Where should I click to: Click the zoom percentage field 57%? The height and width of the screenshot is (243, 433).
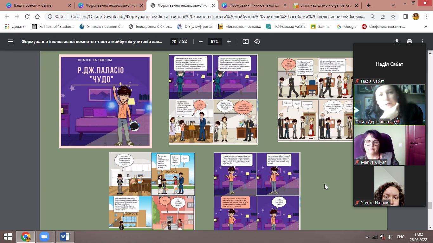pyautogui.click(x=215, y=41)
